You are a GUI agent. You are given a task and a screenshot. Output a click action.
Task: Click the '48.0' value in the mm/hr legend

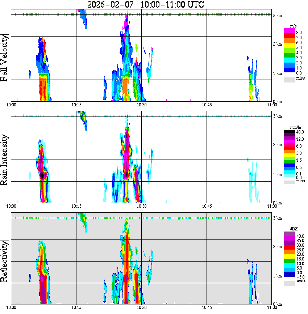click(x=300, y=132)
